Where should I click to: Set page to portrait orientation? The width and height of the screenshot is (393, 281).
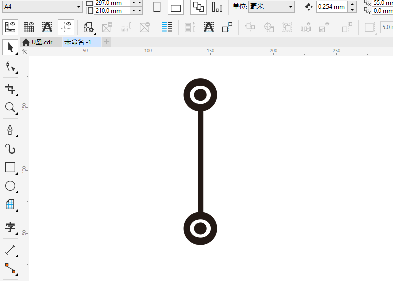(157, 7)
